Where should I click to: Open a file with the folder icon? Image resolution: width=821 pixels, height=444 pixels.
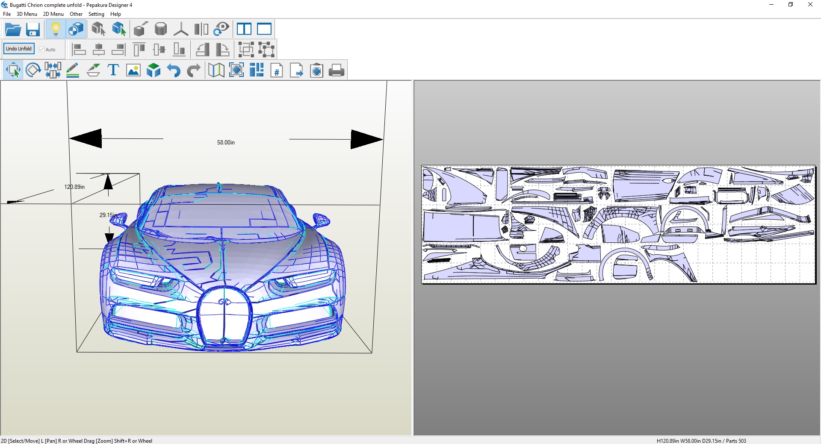pyautogui.click(x=13, y=29)
